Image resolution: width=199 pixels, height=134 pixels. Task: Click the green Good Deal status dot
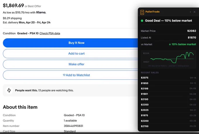[142, 21]
